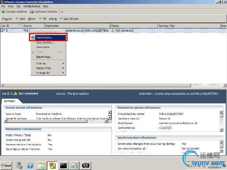Click the VMware Converter taskbar button
This screenshot has width=227, height=170.
pyautogui.click(x=52, y=166)
